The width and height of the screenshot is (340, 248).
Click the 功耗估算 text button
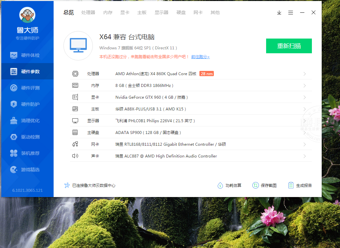[233, 185]
